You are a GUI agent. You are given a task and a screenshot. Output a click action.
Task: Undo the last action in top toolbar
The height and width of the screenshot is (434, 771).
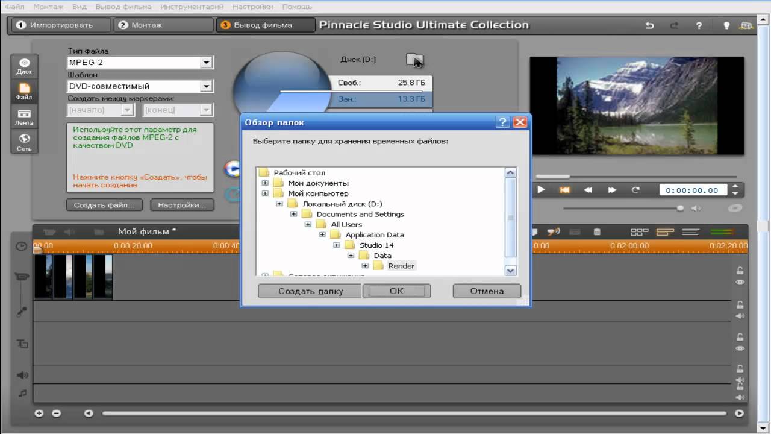(x=649, y=25)
